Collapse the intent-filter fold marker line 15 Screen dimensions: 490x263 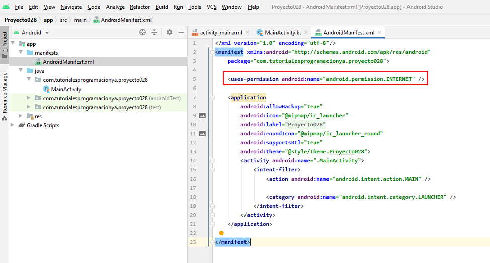click(x=212, y=170)
